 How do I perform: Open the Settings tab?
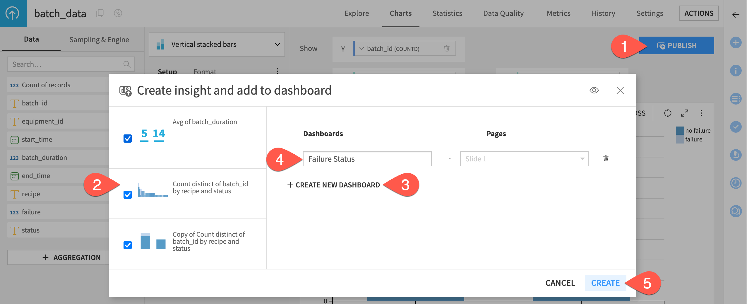650,13
